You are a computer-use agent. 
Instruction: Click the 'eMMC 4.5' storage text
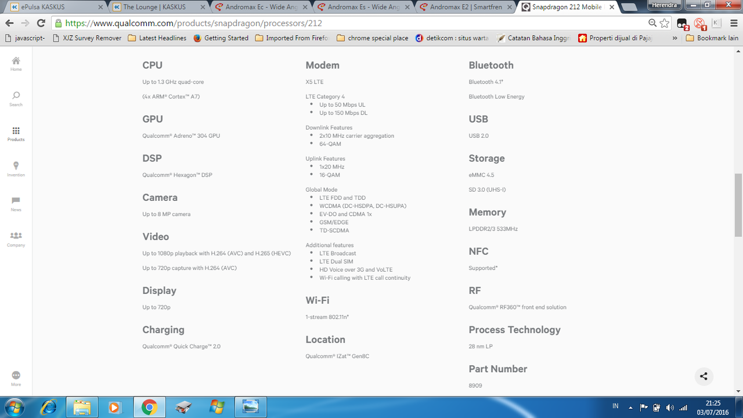point(481,175)
